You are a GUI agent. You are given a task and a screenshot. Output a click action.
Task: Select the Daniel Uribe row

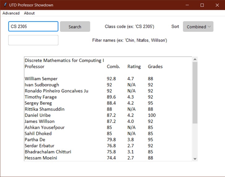108,115
